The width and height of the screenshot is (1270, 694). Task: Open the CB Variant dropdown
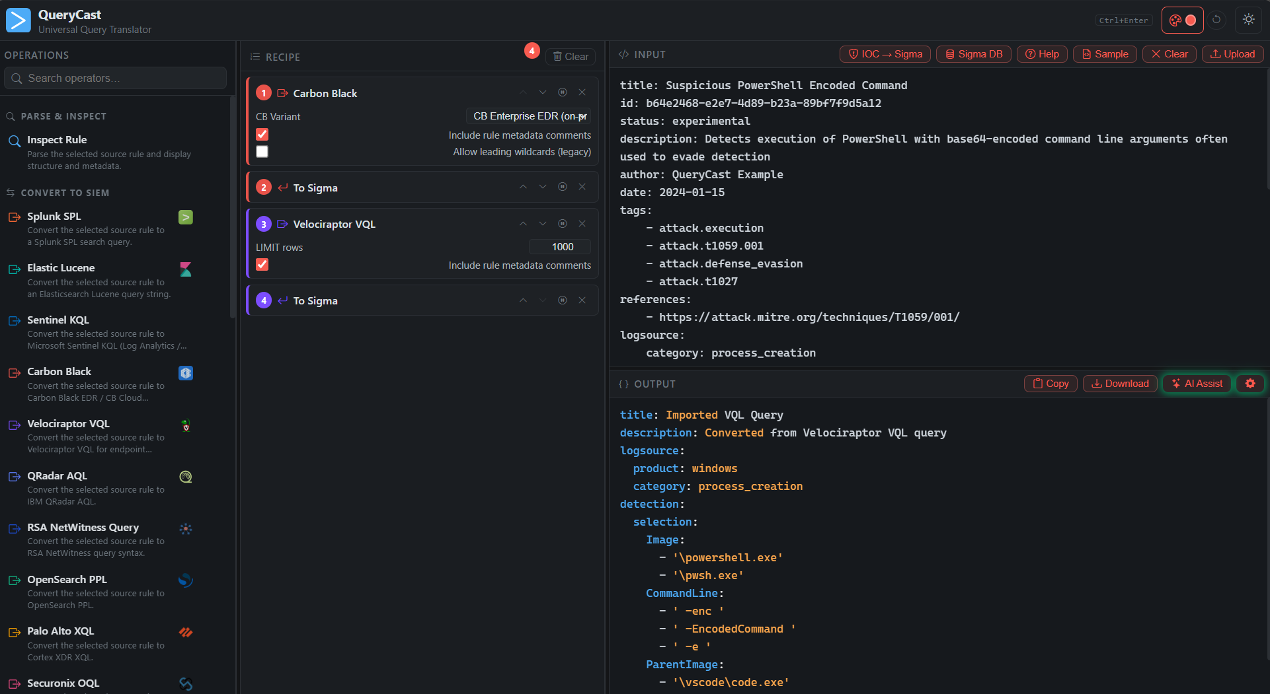pos(528,116)
